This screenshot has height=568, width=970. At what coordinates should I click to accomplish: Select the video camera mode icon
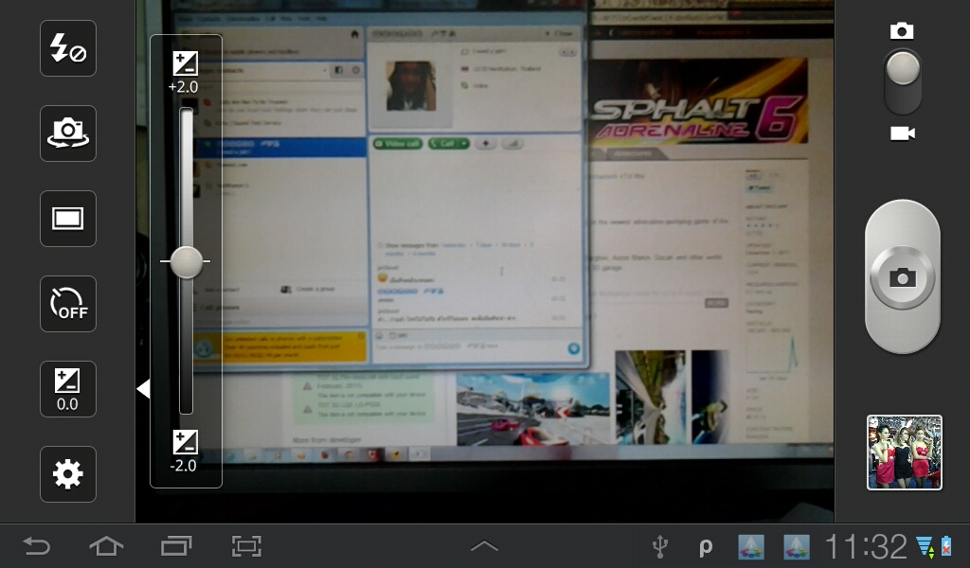coord(902,133)
